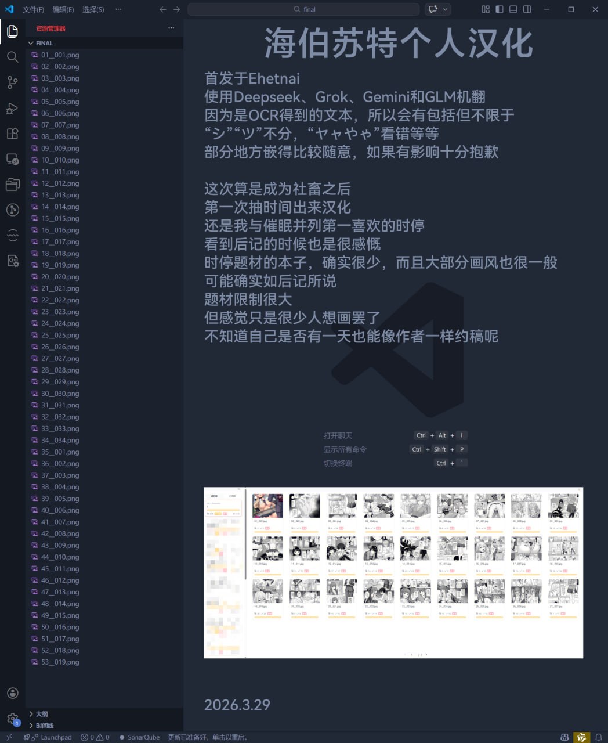Viewport: 608px width, 743px height.
Task: Open the Search view in the activity bar
Action: point(12,57)
